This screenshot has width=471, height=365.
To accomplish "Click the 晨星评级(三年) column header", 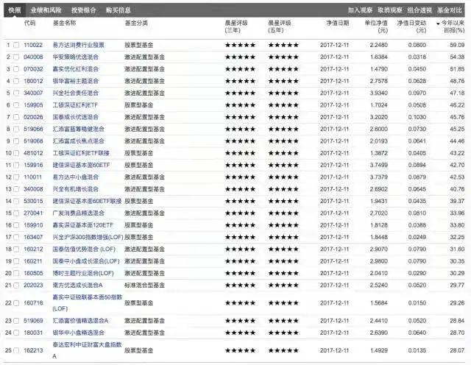I will pyautogui.click(x=236, y=26).
